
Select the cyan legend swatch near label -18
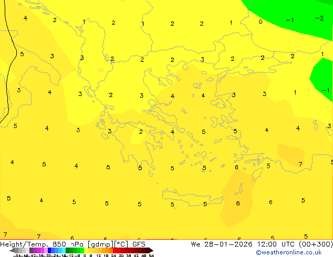(64, 250)
